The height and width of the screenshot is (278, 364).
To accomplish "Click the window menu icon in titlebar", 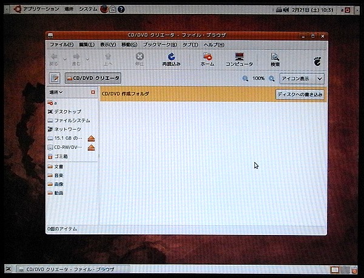I will pos(50,36).
